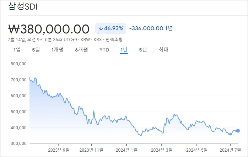The image size is (248, 157).
Task: Select the 1일 time range tab
Action: coord(17,50)
